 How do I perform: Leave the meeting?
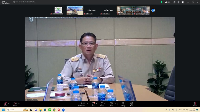click(195, 104)
